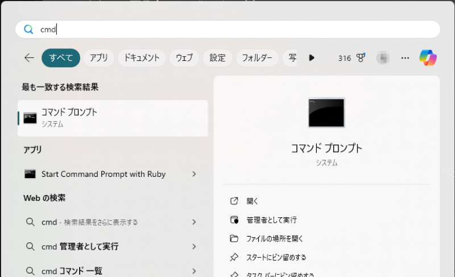Launch the Copilot icon

click(428, 57)
